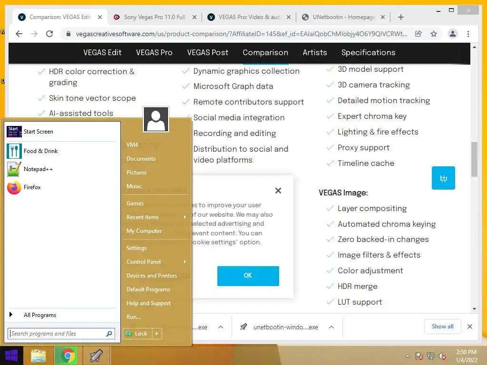Open File Explorer from the taskbar
This screenshot has height=365, width=487.
[39, 355]
